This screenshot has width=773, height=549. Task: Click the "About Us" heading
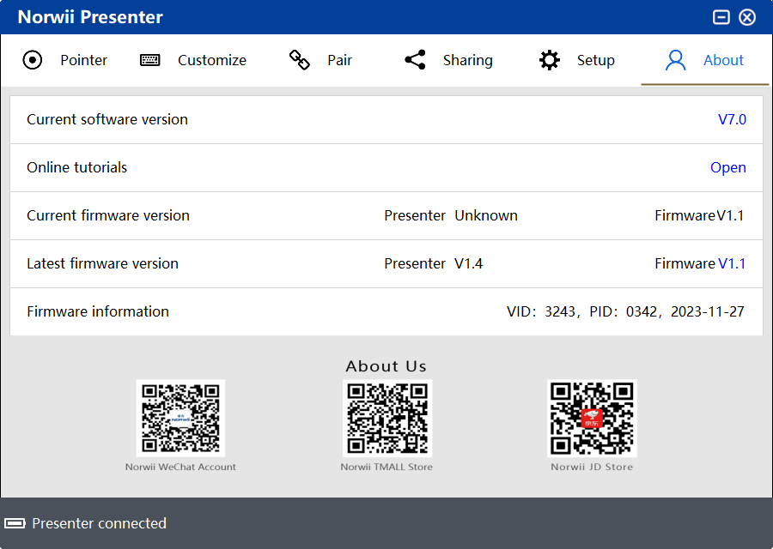coord(386,365)
